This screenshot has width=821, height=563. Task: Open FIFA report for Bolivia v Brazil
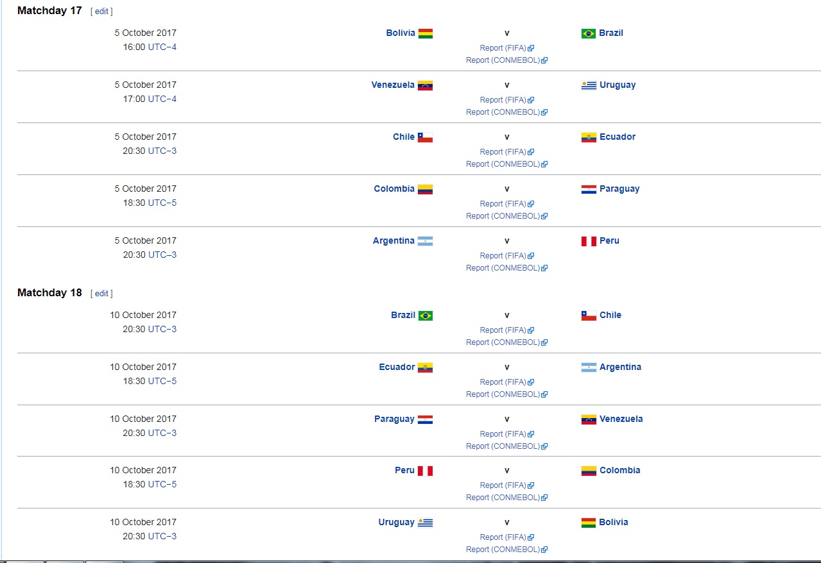(503, 48)
